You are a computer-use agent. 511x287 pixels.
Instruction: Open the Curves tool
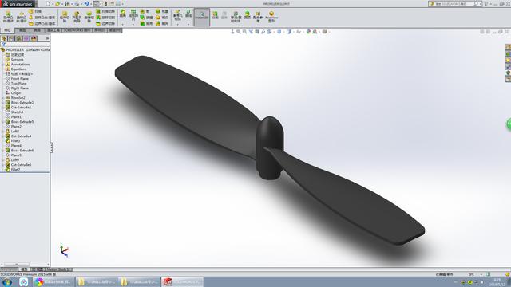188,14
